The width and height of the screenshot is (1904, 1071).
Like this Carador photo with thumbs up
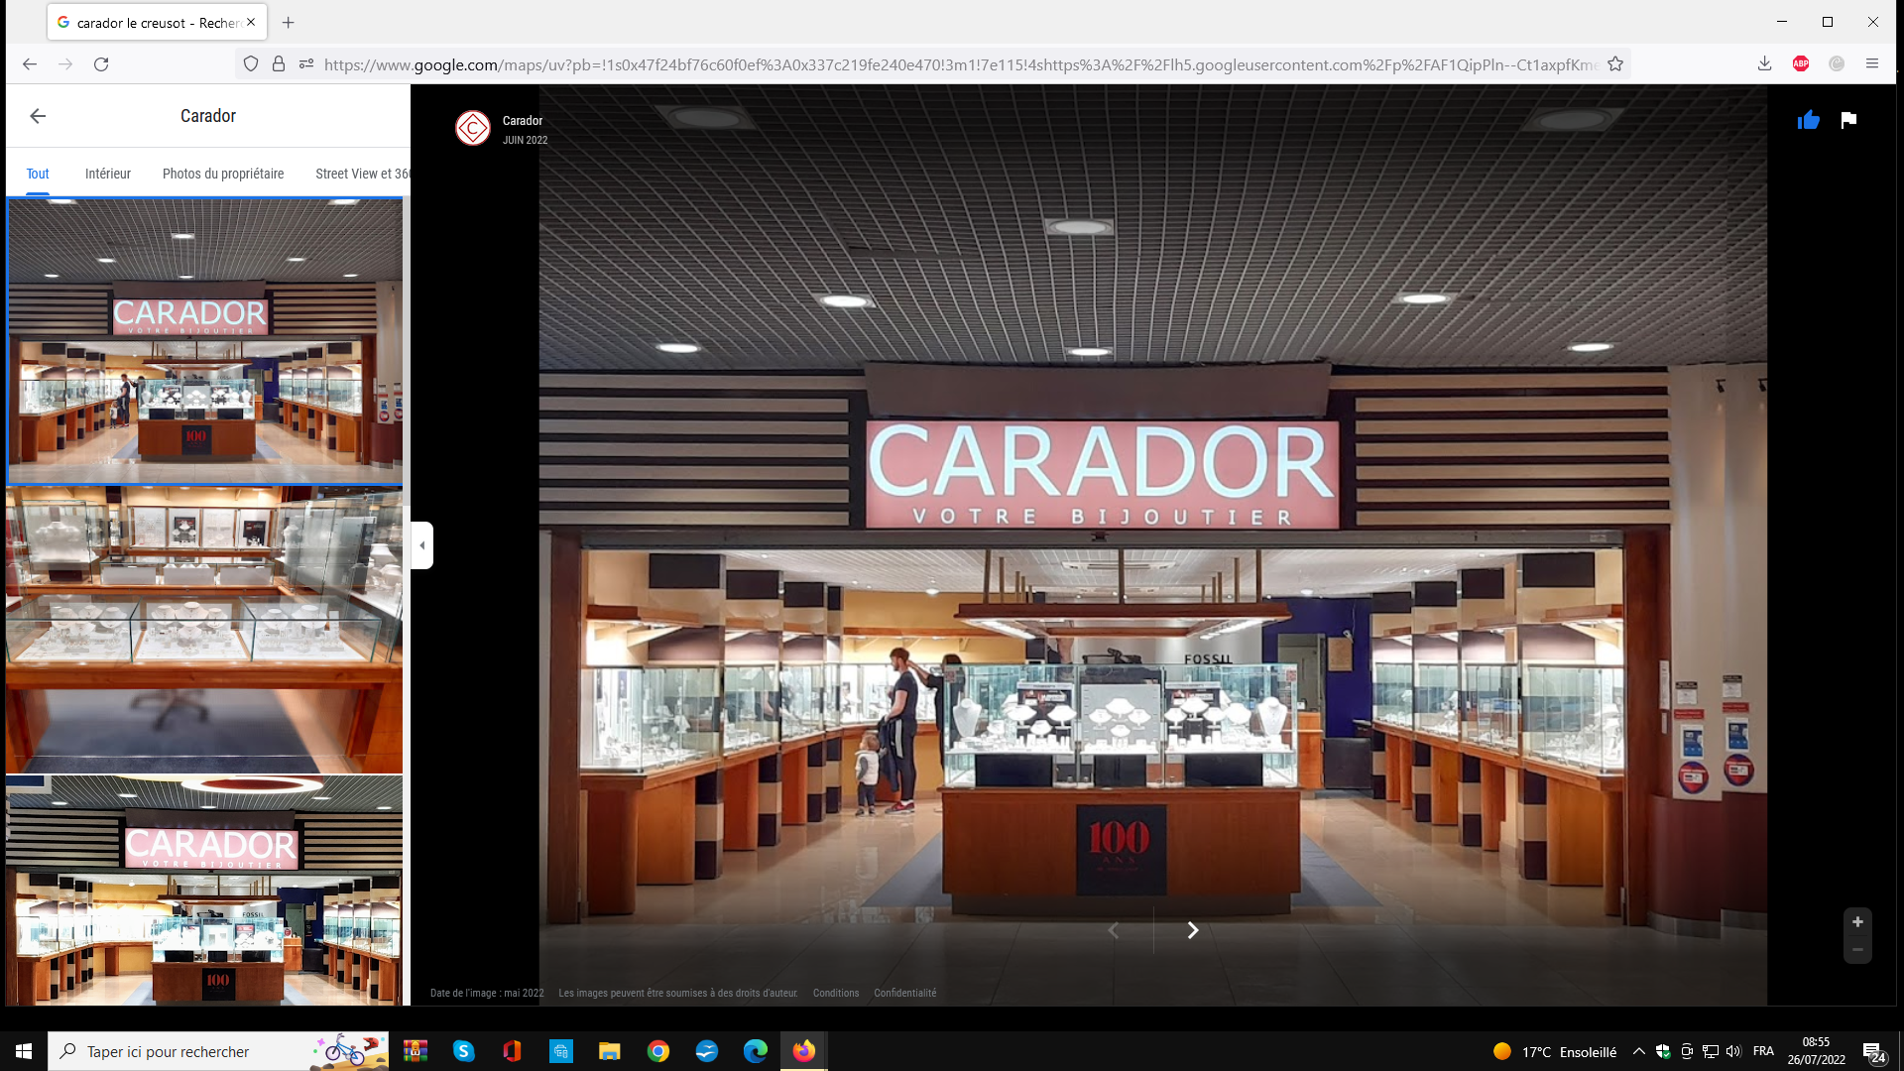click(1808, 120)
